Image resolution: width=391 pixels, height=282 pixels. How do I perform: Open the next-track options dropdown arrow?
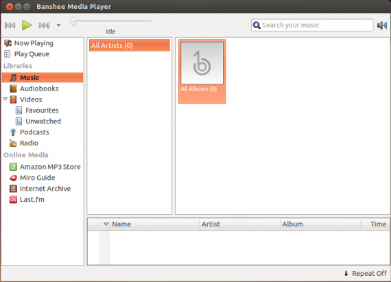pos(58,25)
